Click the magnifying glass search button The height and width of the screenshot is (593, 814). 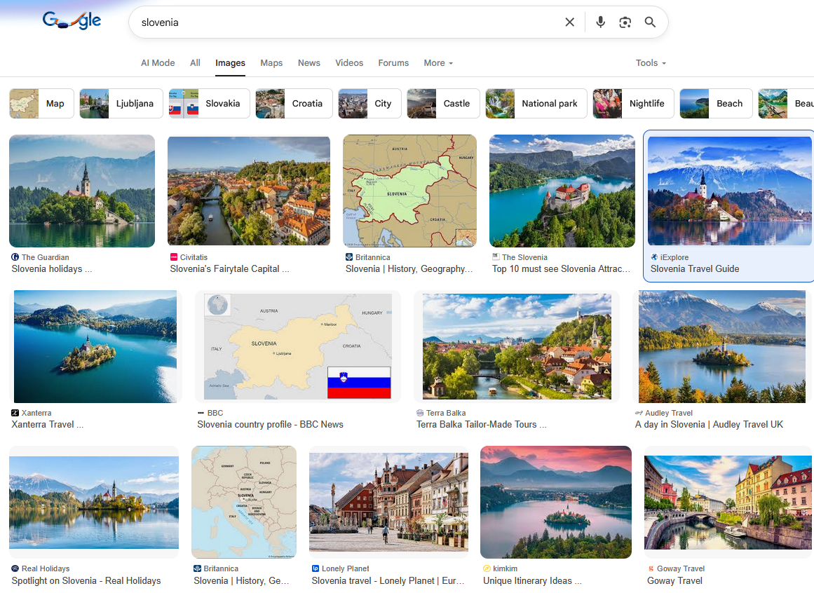click(650, 22)
